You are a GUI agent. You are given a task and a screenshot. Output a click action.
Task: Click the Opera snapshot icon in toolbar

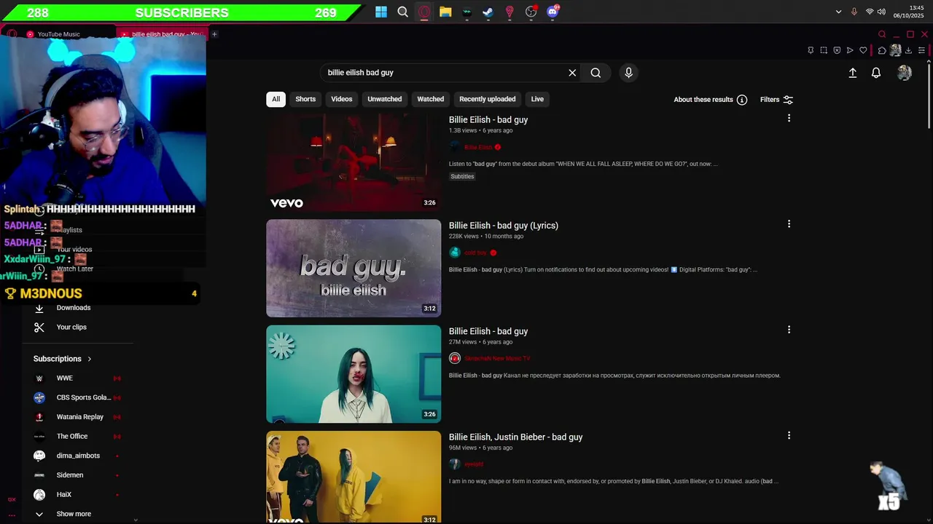tap(824, 50)
